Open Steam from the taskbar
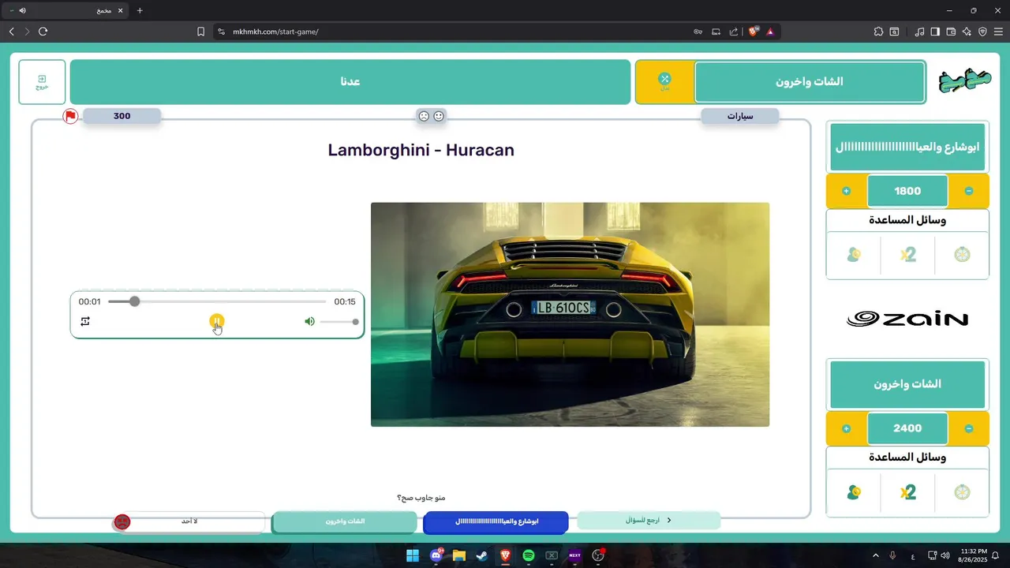This screenshot has height=568, width=1010. coord(482,555)
